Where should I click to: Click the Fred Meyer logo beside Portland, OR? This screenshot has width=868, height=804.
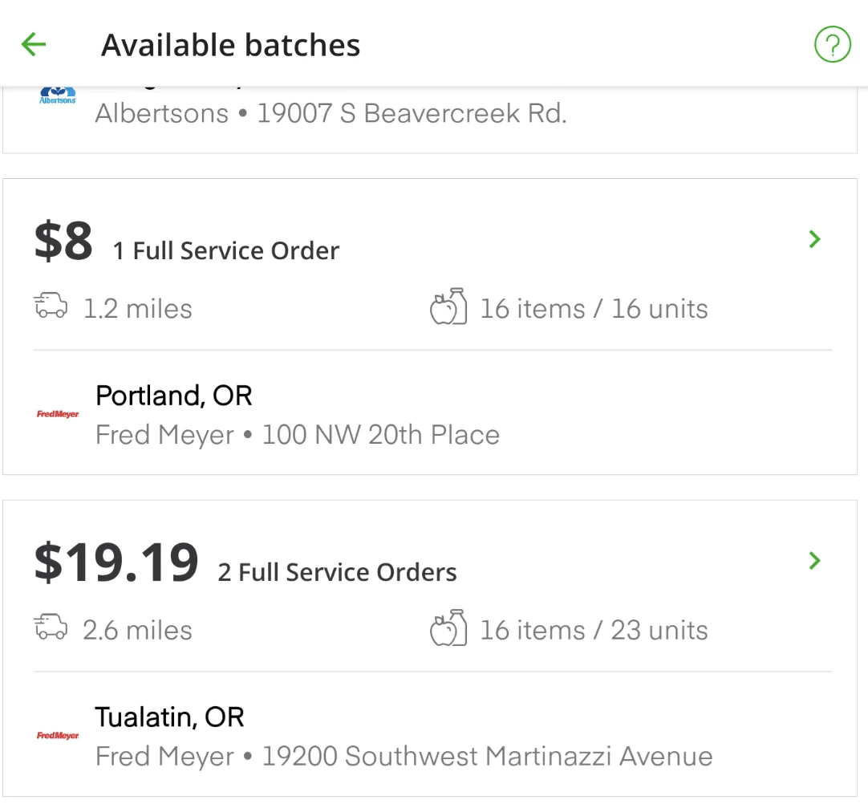tap(58, 413)
